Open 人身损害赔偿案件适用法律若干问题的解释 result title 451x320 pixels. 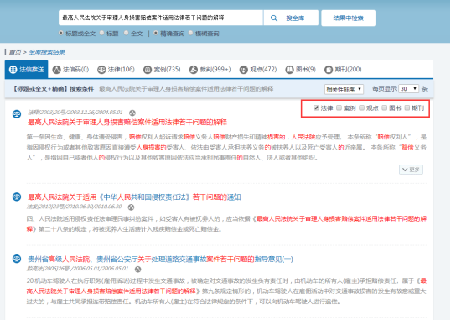[x=127, y=123]
